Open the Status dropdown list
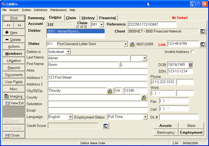Image resolution: width=209 pixels, height=146 pixels. click(125, 44)
